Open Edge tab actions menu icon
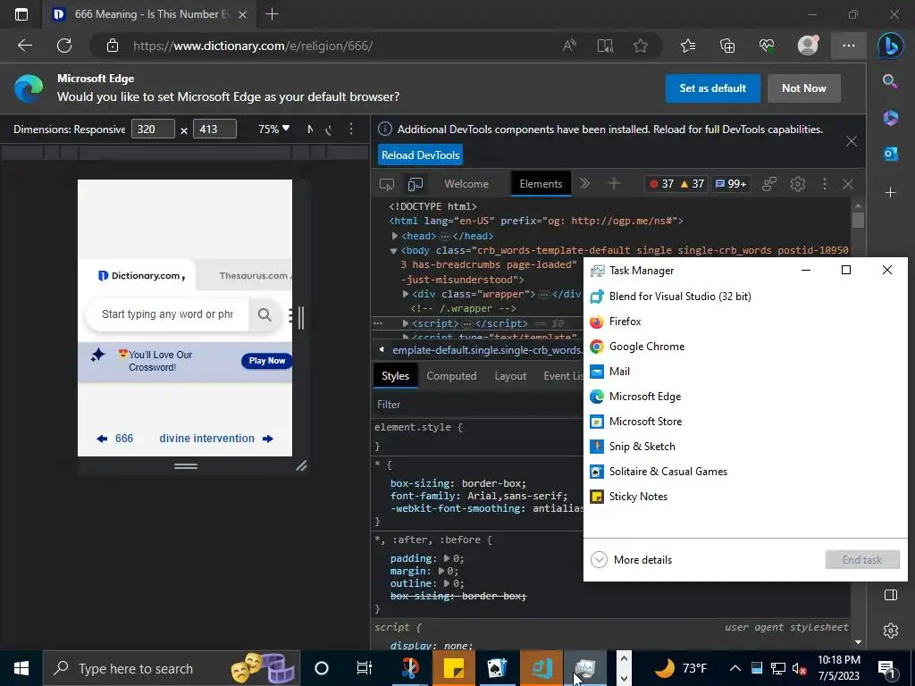The width and height of the screenshot is (915, 686). (21, 14)
